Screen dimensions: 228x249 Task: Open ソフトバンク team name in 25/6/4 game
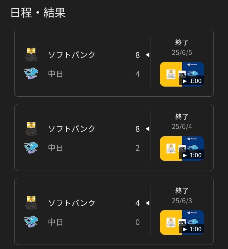tap(72, 129)
